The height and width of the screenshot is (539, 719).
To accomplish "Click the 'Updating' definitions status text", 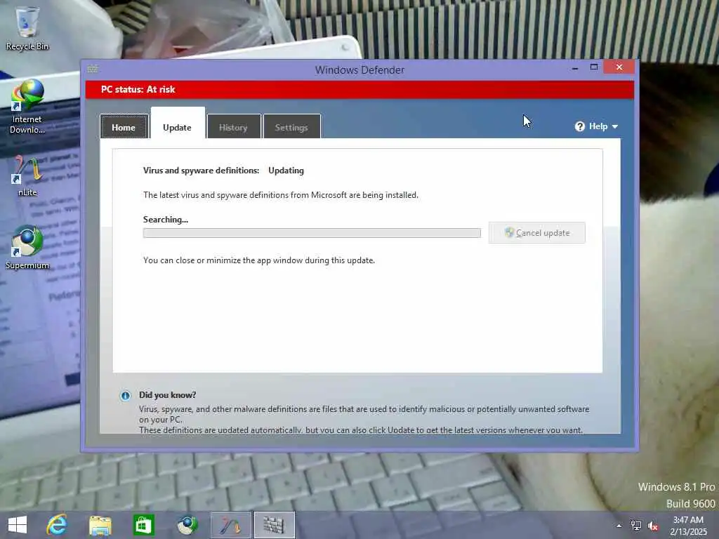I will [x=286, y=171].
